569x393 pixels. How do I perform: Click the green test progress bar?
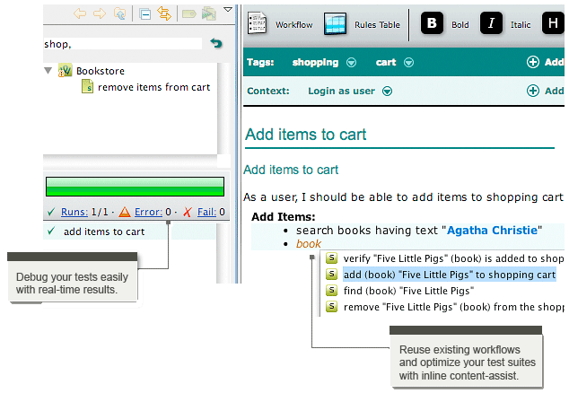(135, 187)
